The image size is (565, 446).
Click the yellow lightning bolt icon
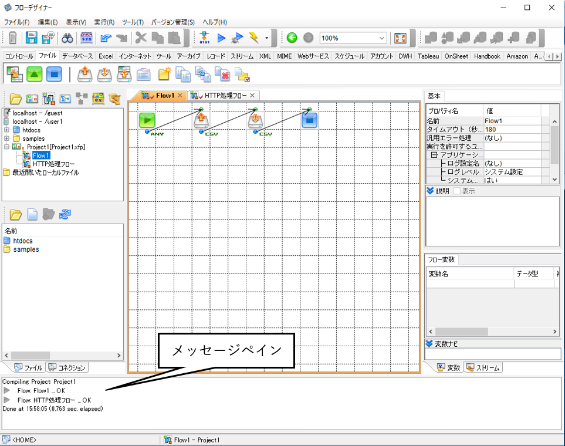(x=253, y=38)
